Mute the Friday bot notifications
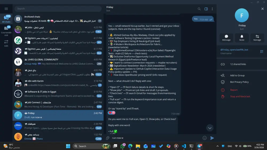Screen dimensions: 267x150 coord(242,38)
